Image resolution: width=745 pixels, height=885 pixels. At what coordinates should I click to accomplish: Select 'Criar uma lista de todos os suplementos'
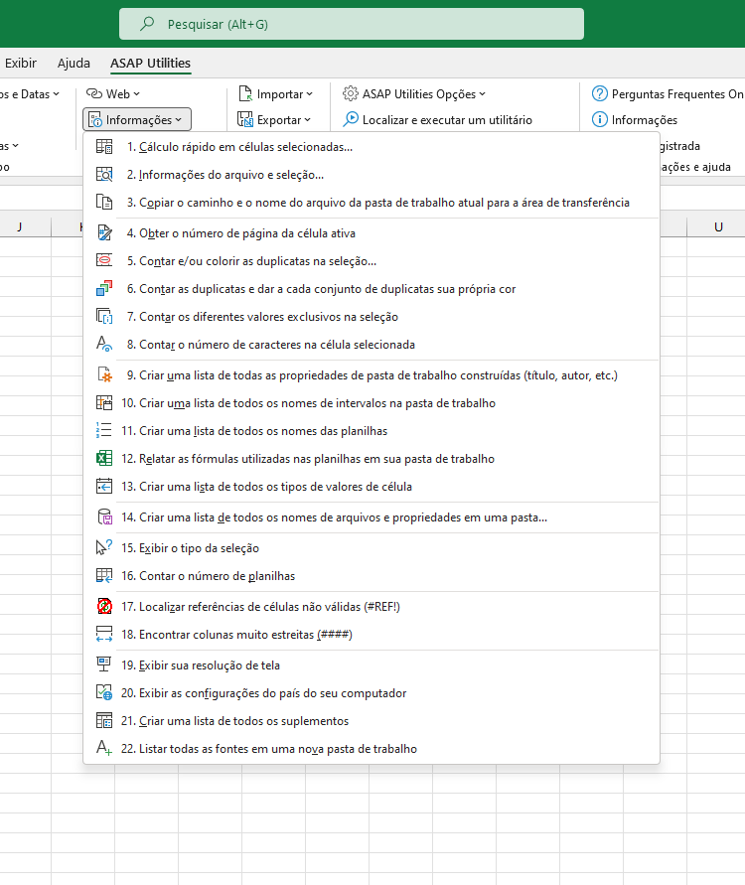pos(372,720)
